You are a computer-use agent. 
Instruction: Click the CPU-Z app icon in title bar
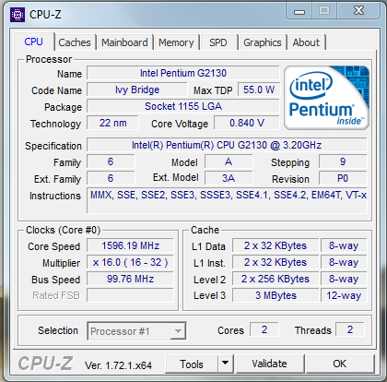[x=18, y=15]
